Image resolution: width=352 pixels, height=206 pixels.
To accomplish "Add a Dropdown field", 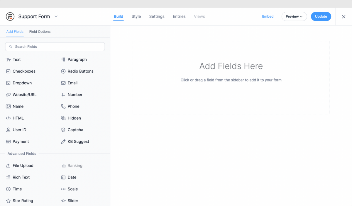I will click(22, 83).
